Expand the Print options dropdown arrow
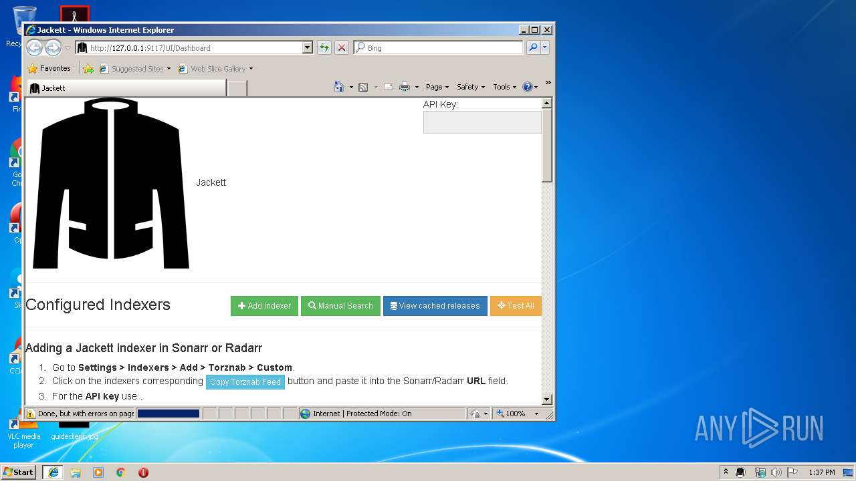The image size is (856, 481). pyautogui.click(x=417, y=88)
